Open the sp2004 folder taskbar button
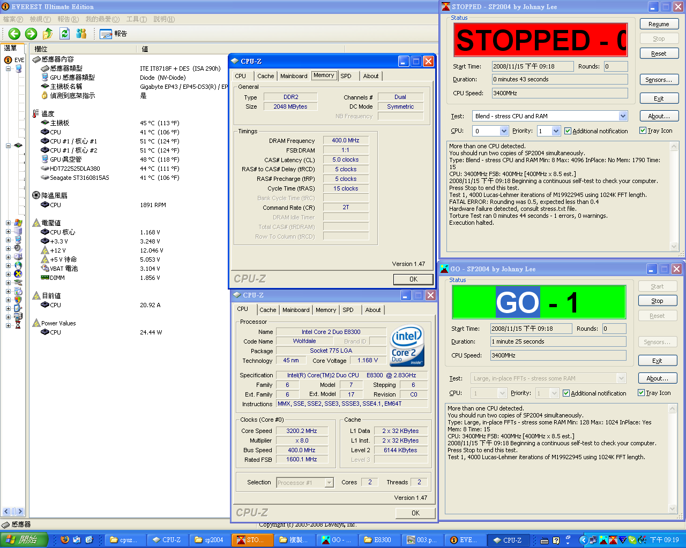Screen dimensions: 686x548 pyautogui.click(x=210, y=540)
